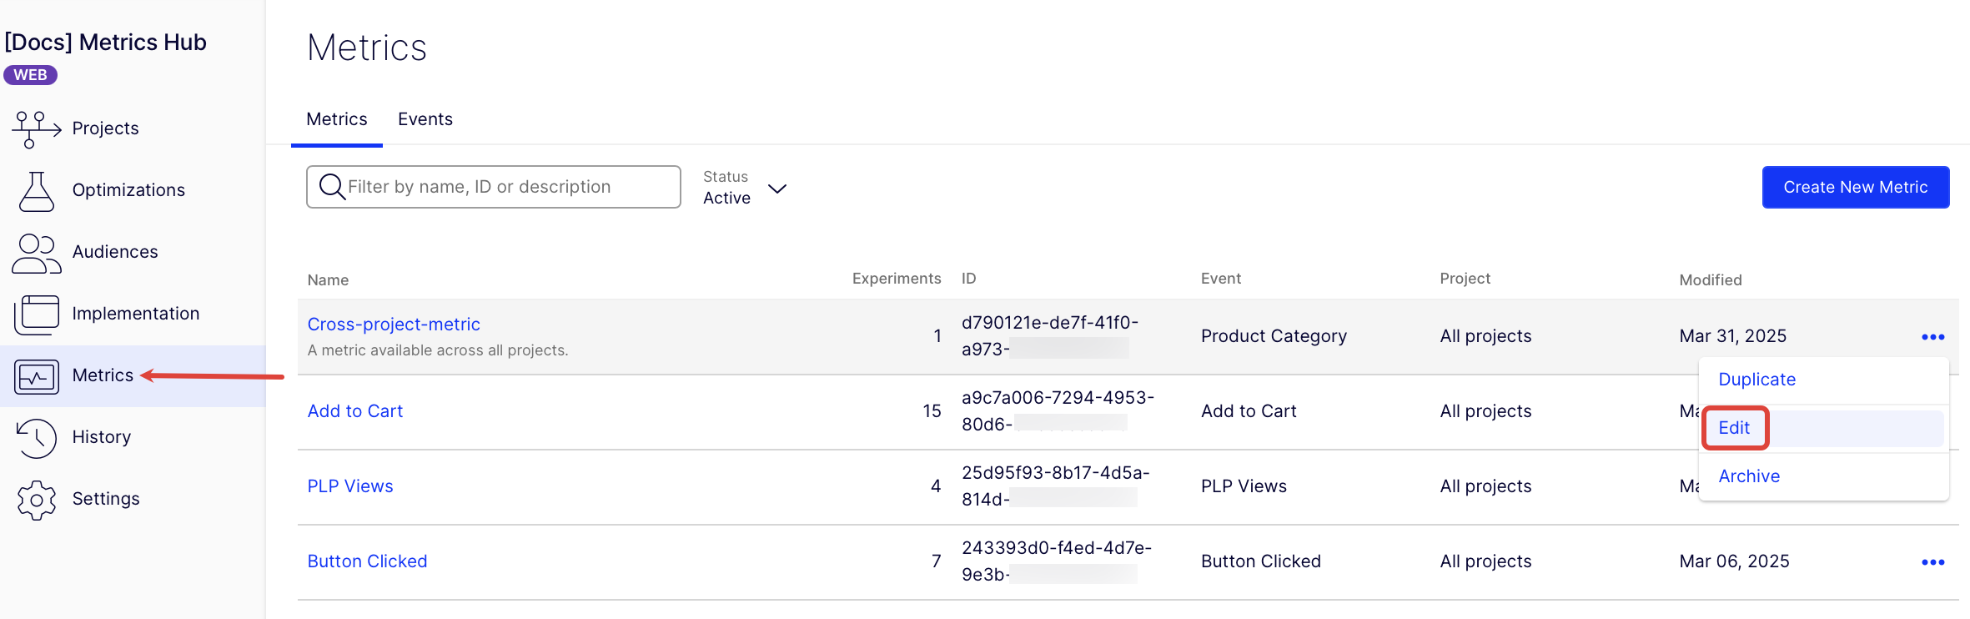This screenshot has height=619, width=1970.
Task: Click the Product Category event cell
Action: (1274, 336)
